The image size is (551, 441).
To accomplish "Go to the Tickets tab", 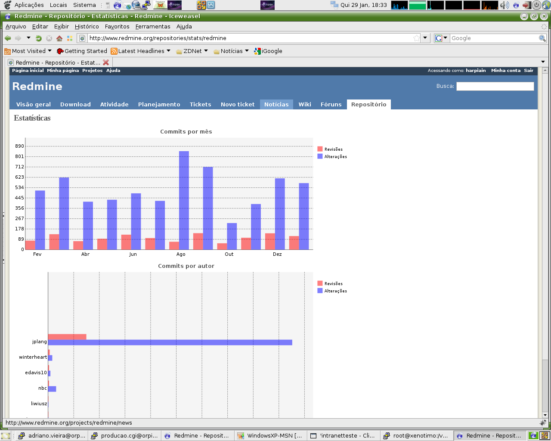I will (x=200, y=104).
